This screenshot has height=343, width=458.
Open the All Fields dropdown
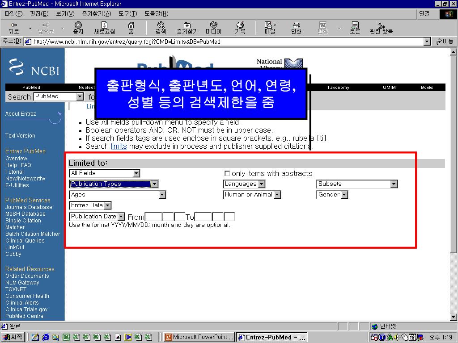click(105, 173)
